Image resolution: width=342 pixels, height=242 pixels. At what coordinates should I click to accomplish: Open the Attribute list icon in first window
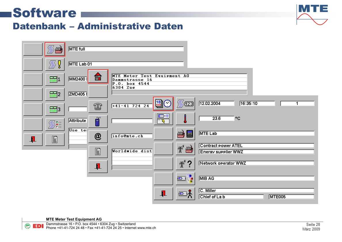click(55, 124)
